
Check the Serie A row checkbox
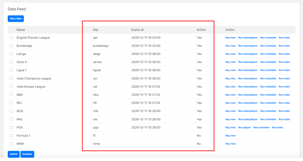(x=11, y=62)
